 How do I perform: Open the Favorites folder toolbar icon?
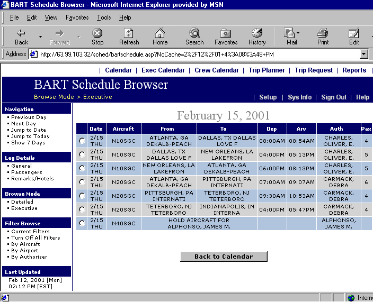point(226,34)
